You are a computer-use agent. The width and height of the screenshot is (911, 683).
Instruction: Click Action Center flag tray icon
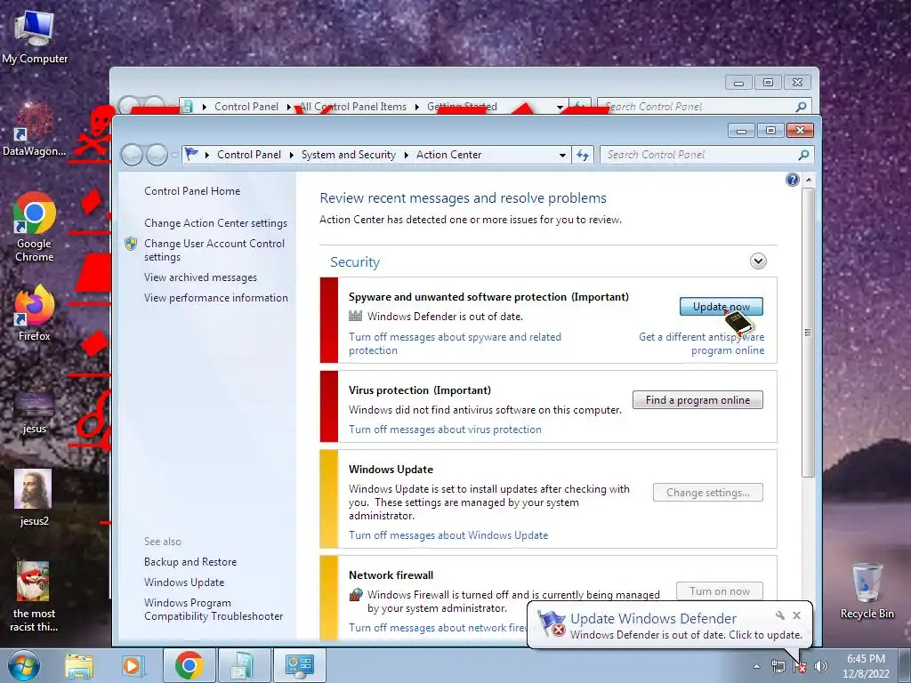pos(800,666)
